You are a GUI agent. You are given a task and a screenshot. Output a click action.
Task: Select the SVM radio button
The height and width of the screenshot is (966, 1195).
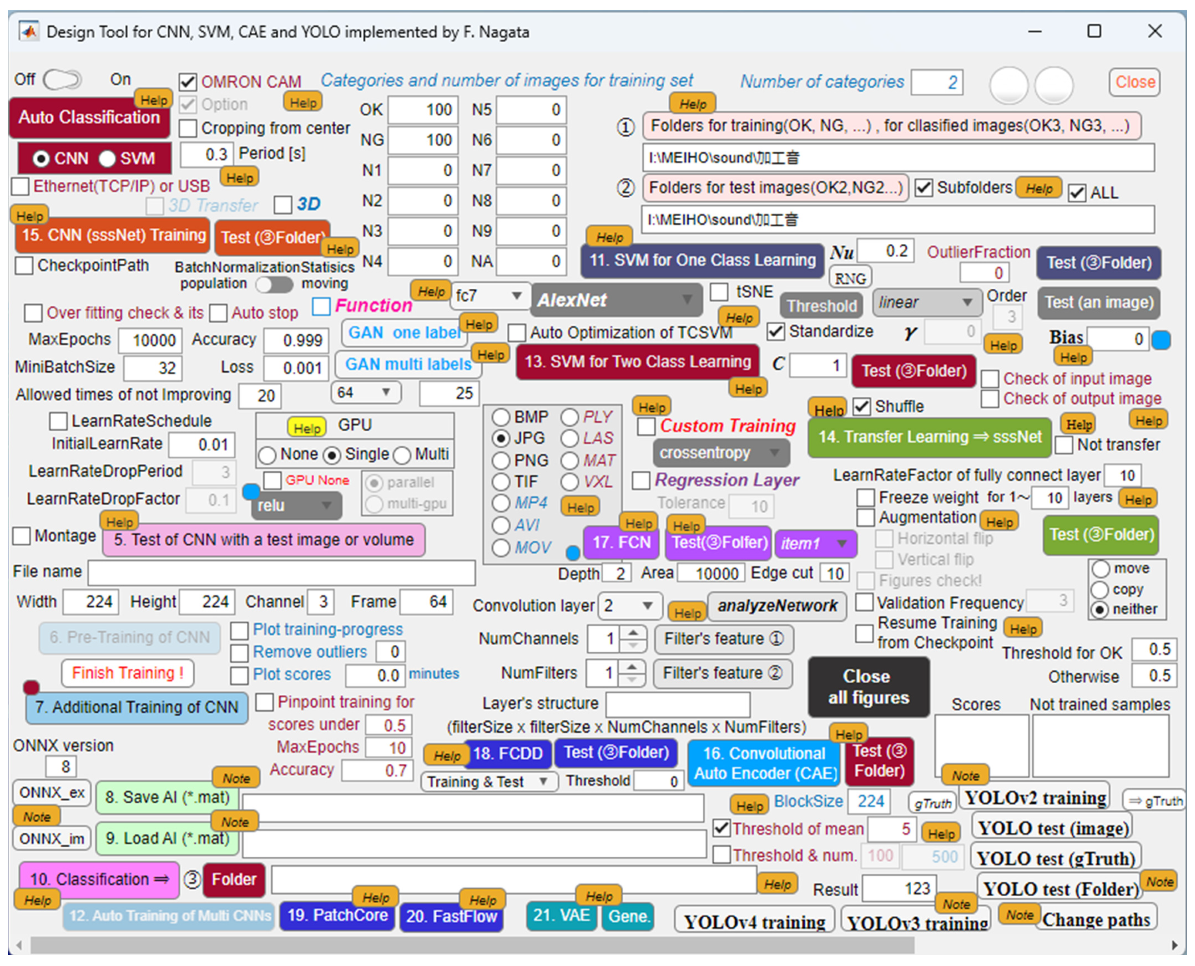click(x=107, y=158)
